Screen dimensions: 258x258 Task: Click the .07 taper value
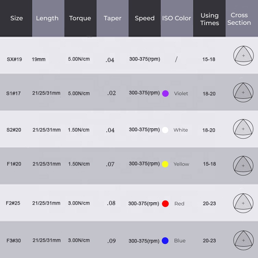pos(110,164)
